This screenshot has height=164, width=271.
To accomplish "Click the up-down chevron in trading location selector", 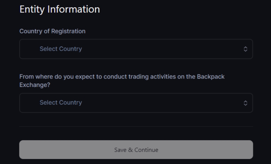I will pyautogui.click(x=245, y=103).
